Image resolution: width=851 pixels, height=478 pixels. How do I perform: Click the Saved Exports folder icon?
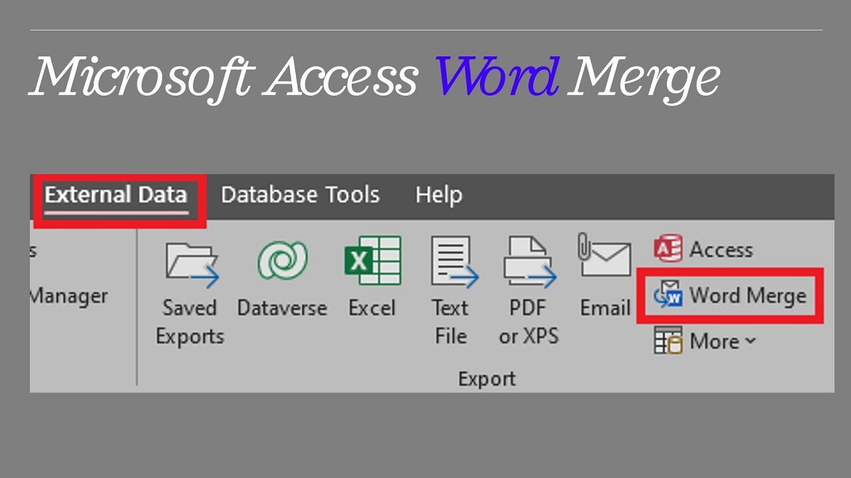pyautogui.click(x=192, y=266)
